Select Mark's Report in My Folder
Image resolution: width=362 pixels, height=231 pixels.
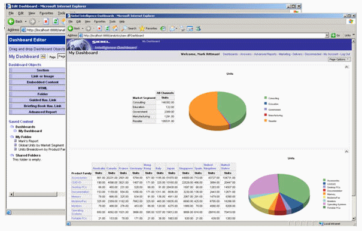(x=28, y=141)
